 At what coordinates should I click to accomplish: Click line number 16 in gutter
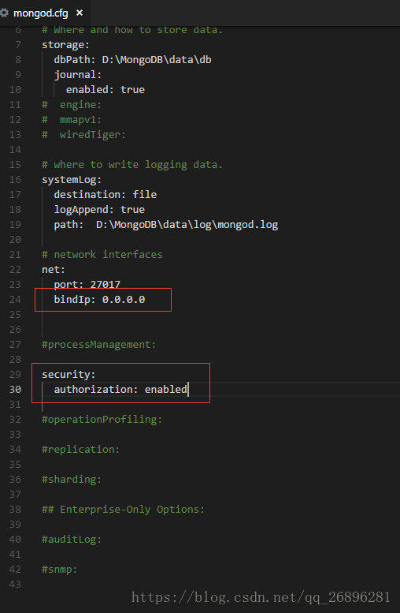15,179
